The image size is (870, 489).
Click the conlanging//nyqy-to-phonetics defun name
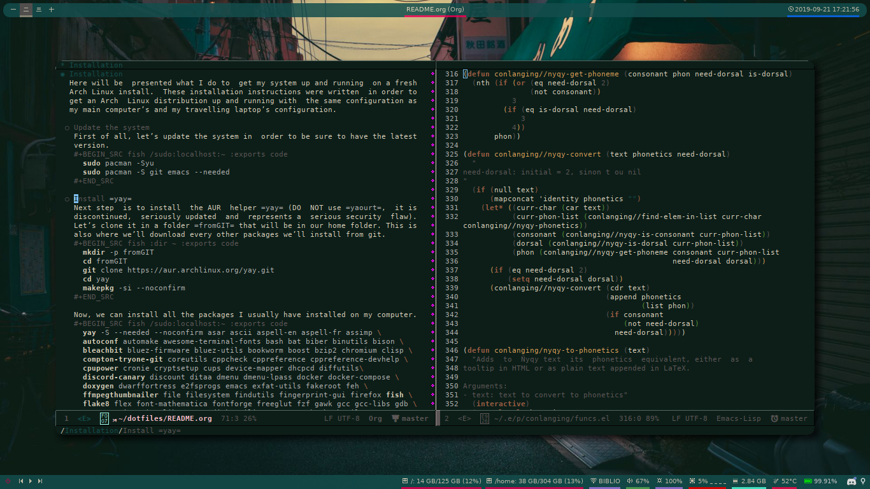click(557, 350)
